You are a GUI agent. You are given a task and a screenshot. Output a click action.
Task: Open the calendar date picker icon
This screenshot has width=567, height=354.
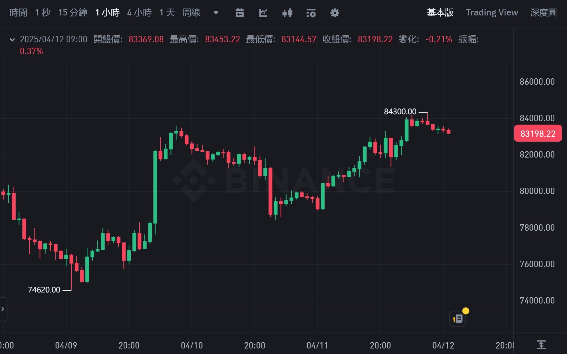[x=239, y=13]
